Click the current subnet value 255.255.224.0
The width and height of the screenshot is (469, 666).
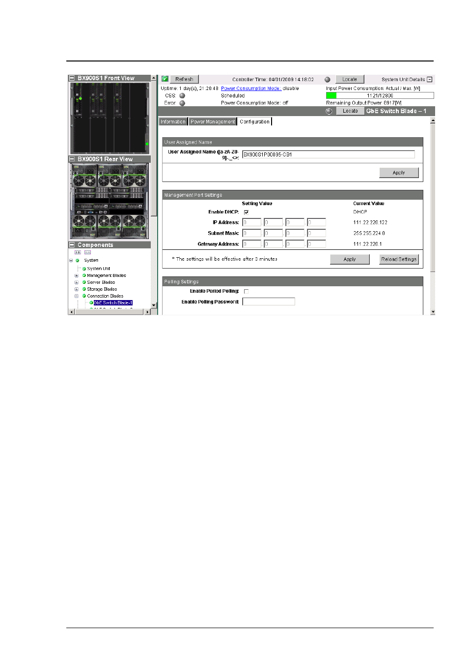[x=369, y=234]
